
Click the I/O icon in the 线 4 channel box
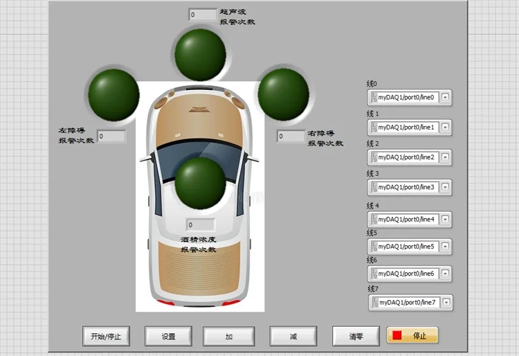click(x=374, y=220)
